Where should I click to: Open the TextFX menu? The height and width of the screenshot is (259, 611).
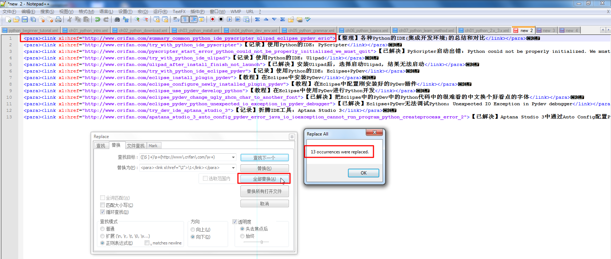pos(179,12)
